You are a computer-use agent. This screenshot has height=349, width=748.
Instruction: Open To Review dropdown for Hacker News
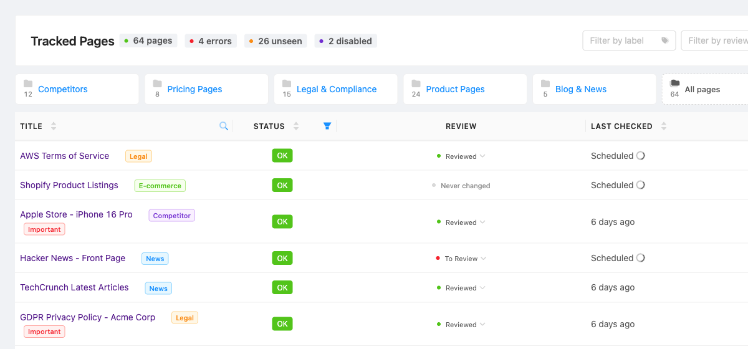coord(461,259)
